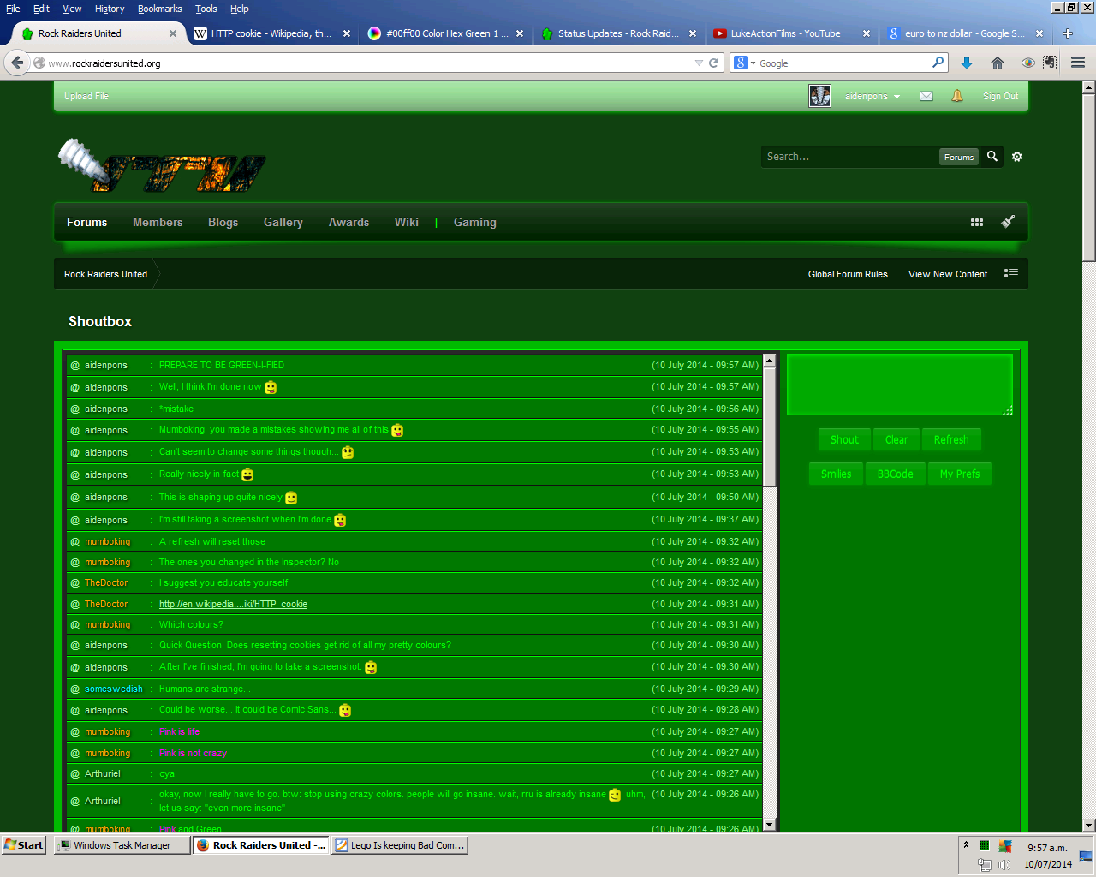
Task: Click the Rock Raiders United drill logo
Action: (161, 165)
